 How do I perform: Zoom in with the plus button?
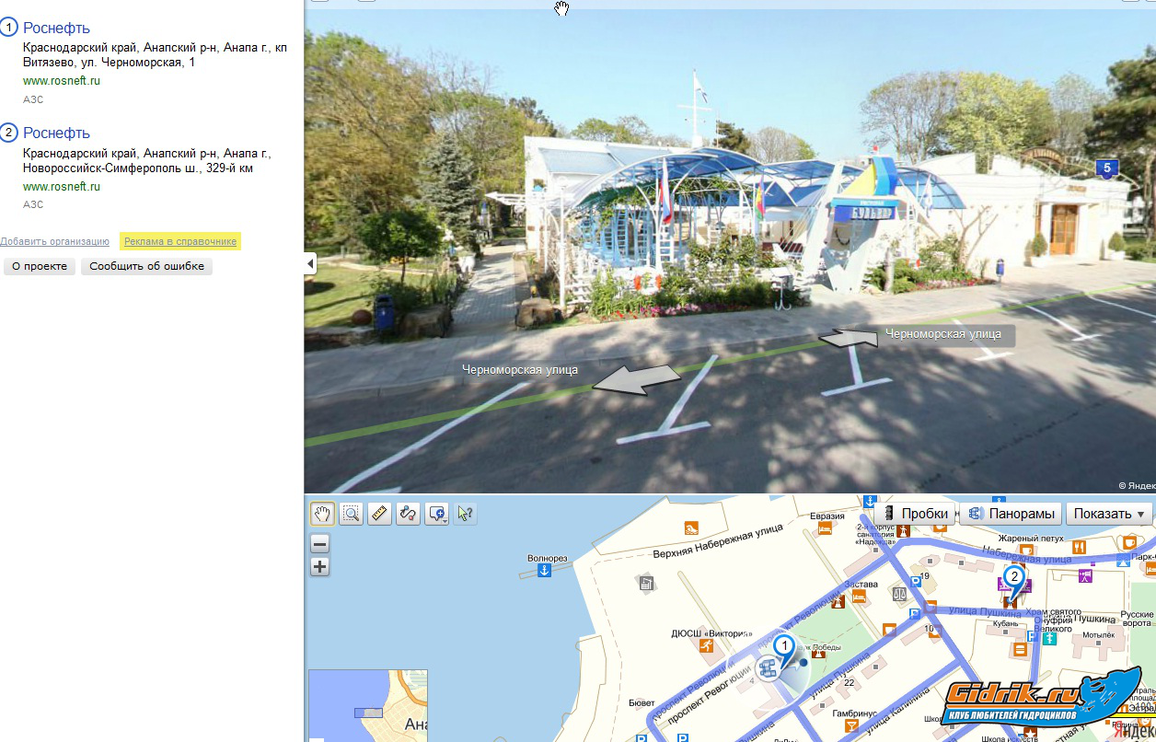click(x=319, y=567)
